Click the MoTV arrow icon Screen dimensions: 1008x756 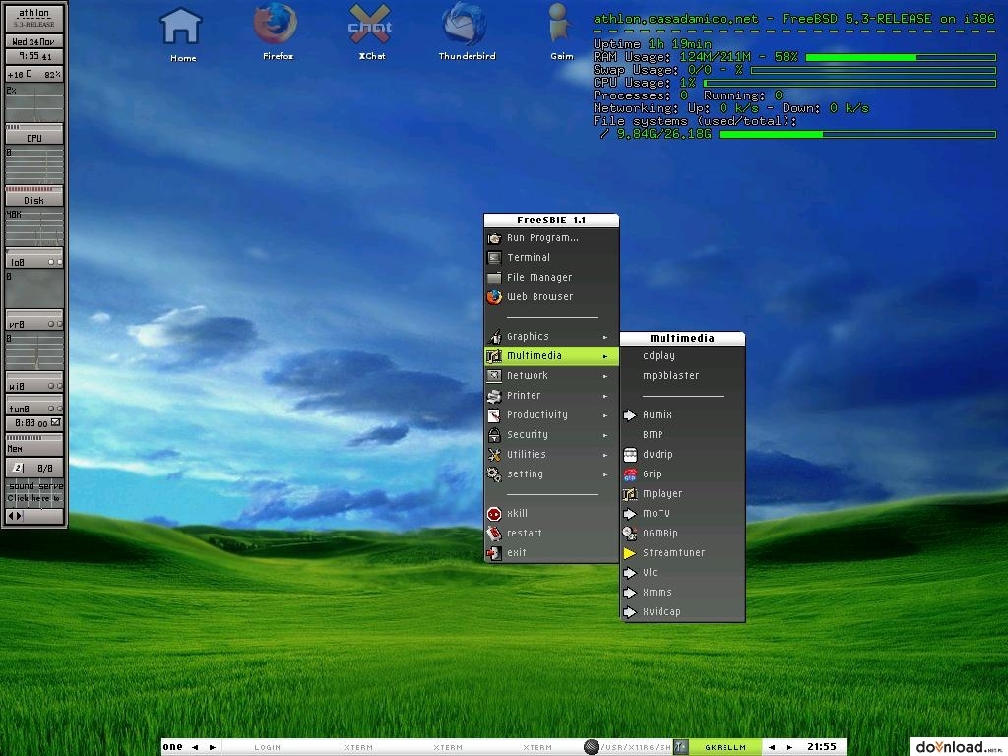(630, 514)
